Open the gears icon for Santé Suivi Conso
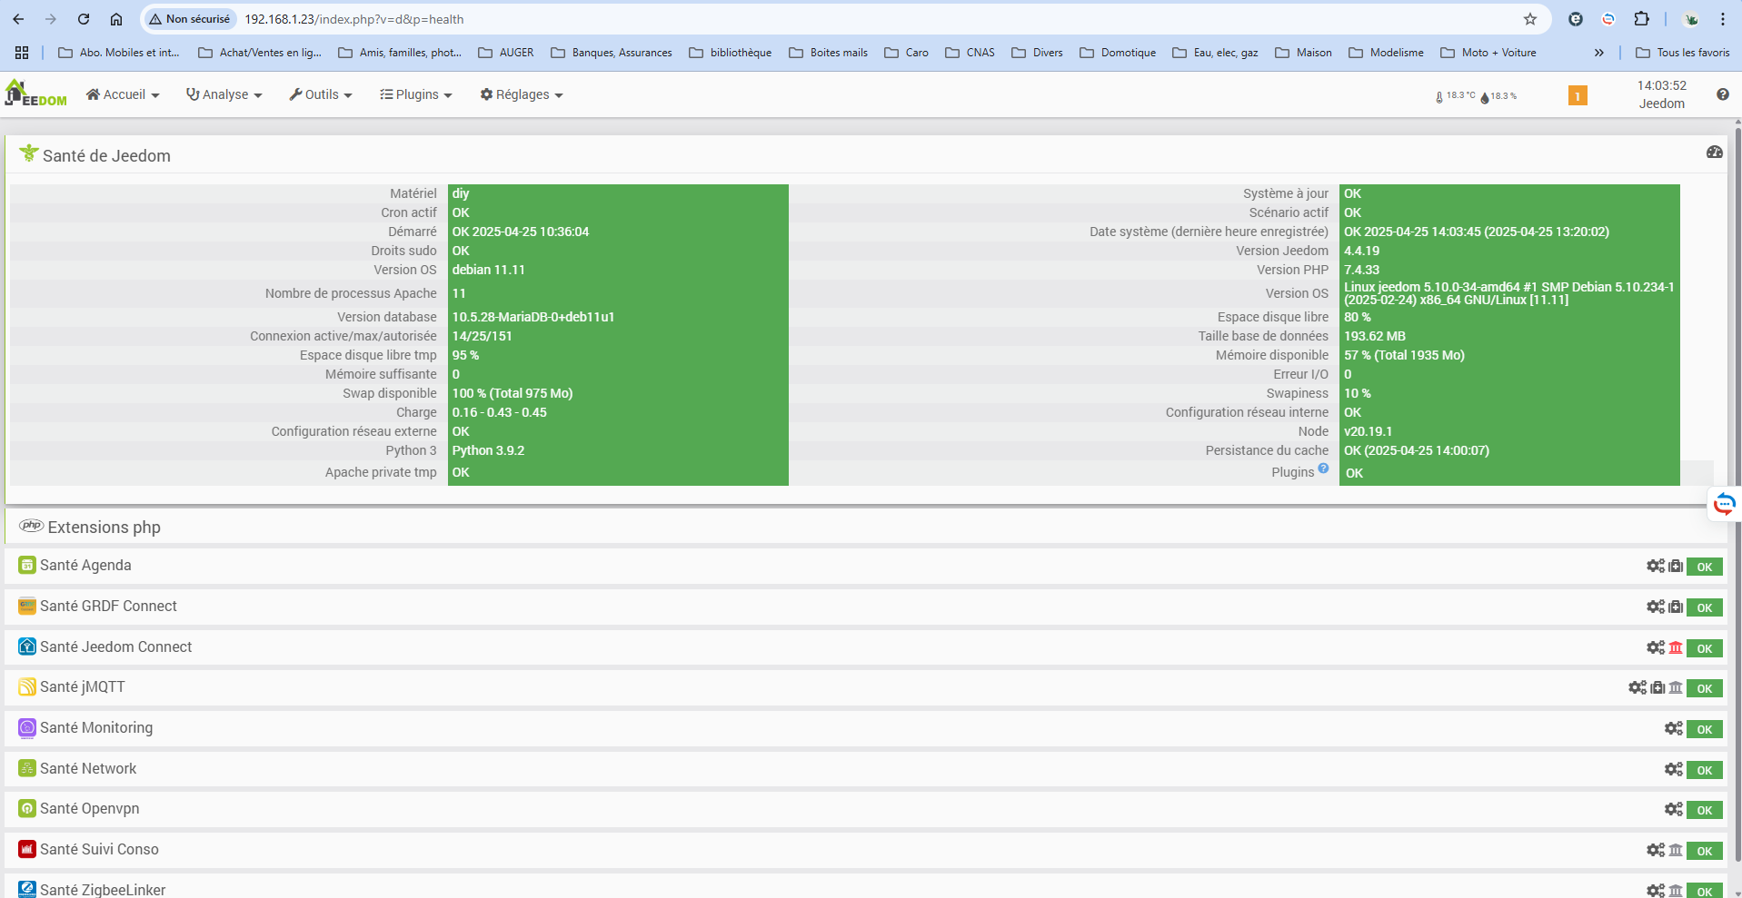Viewport: 1742px width, 898px height. click(x=1656, y=850)
